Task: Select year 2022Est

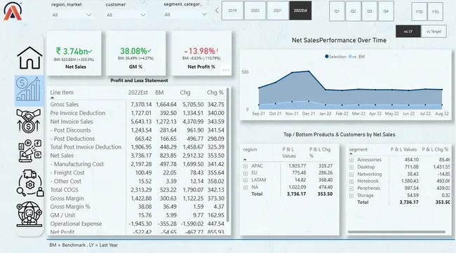Action: (x=300, y=11)
